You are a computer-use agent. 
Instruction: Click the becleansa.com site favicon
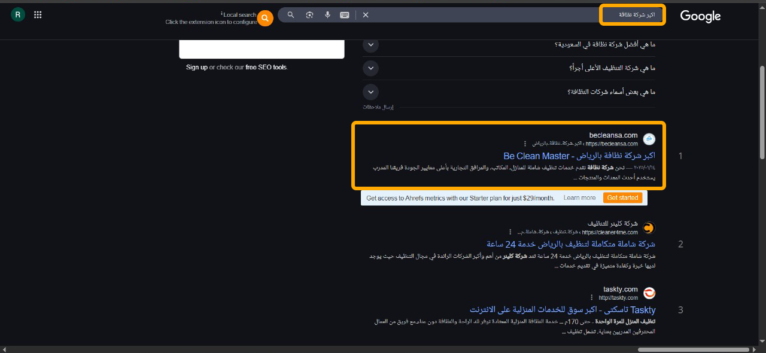click(649, 139)
